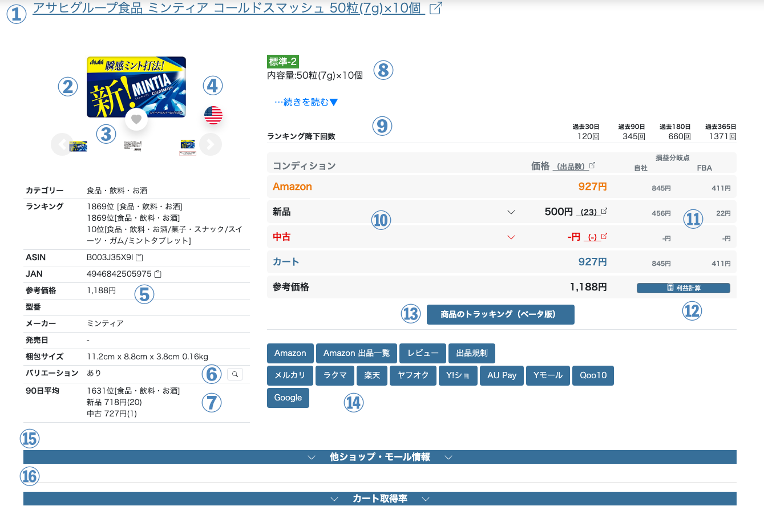Click the 標準-2 green label

click(x=283, y=62)
